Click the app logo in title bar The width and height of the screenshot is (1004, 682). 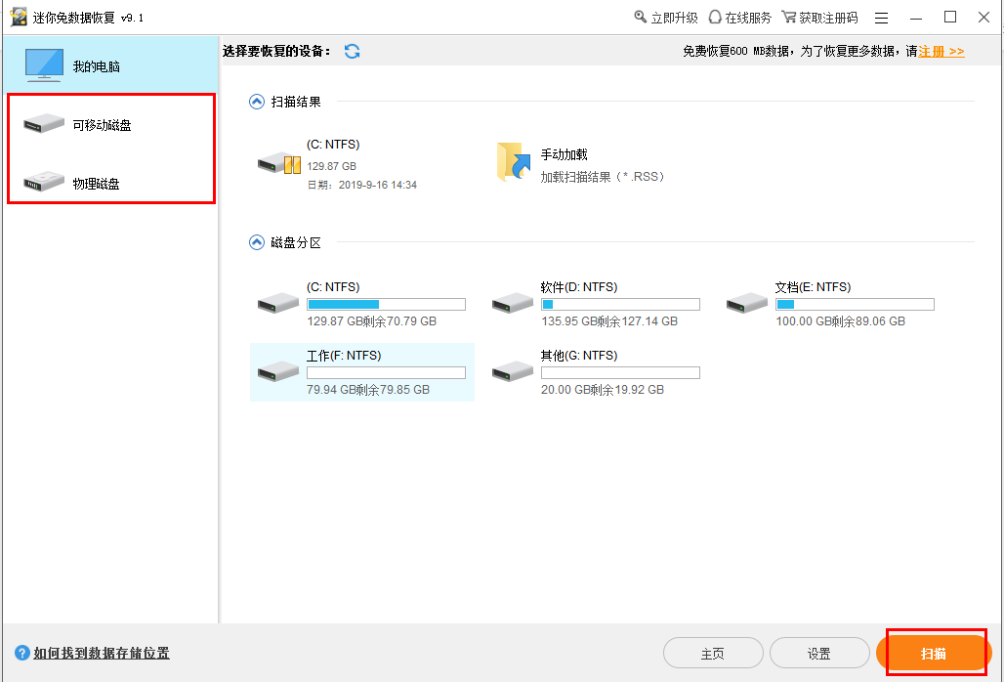tap(19, 18)
